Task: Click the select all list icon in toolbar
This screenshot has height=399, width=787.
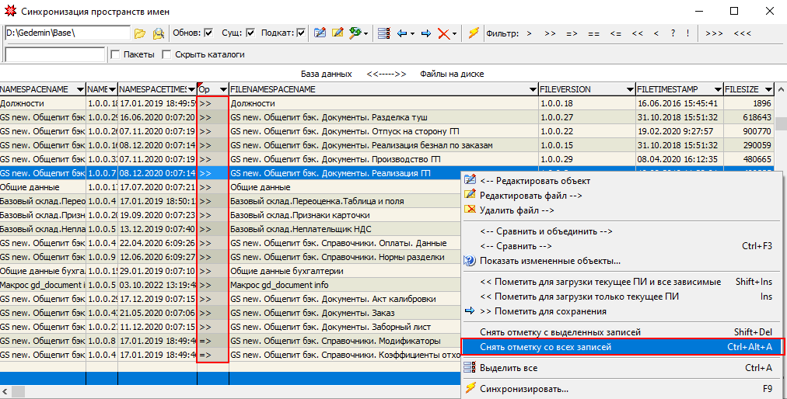Action: pos(383,33)
